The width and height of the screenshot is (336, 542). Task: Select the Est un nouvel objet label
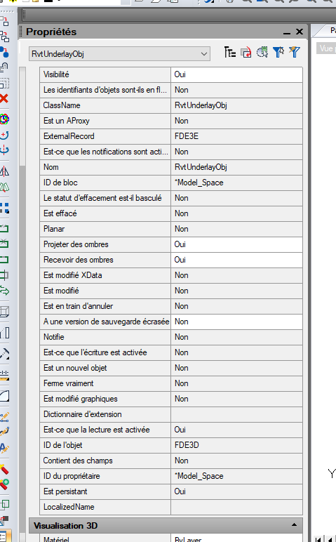coord(75,368)
